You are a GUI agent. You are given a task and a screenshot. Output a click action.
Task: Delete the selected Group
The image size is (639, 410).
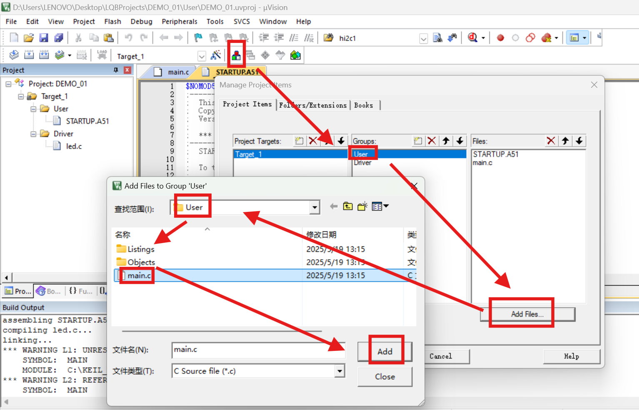432,141
